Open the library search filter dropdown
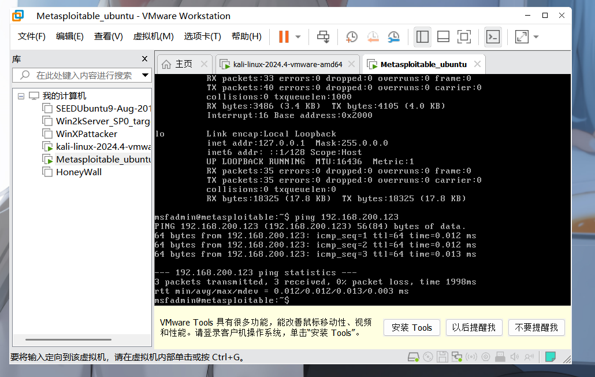The height and width of the screenshot is (377, 595). 145,75
